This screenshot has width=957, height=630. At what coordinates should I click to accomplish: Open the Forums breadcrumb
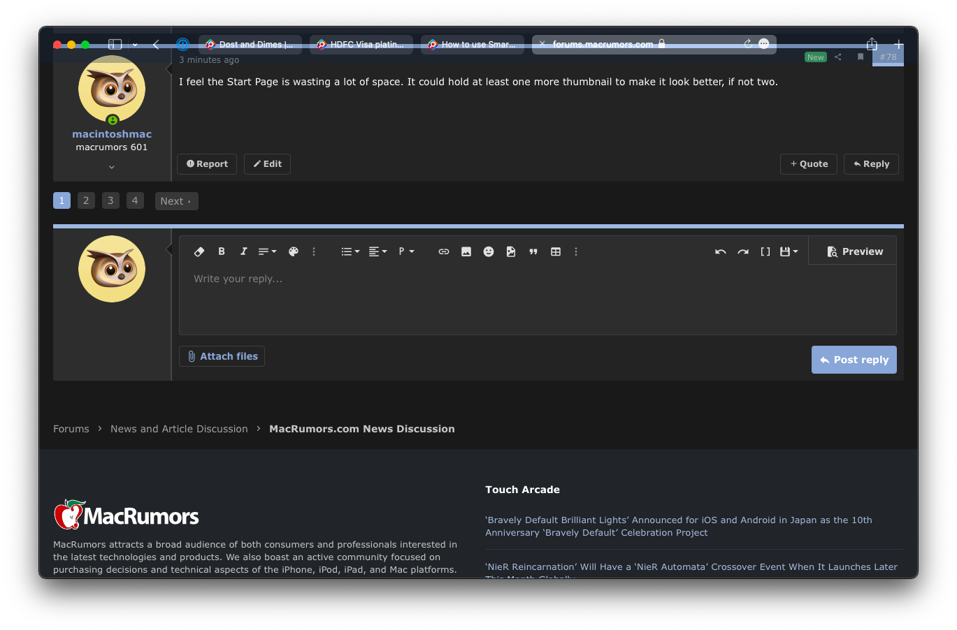coord(71,429)
